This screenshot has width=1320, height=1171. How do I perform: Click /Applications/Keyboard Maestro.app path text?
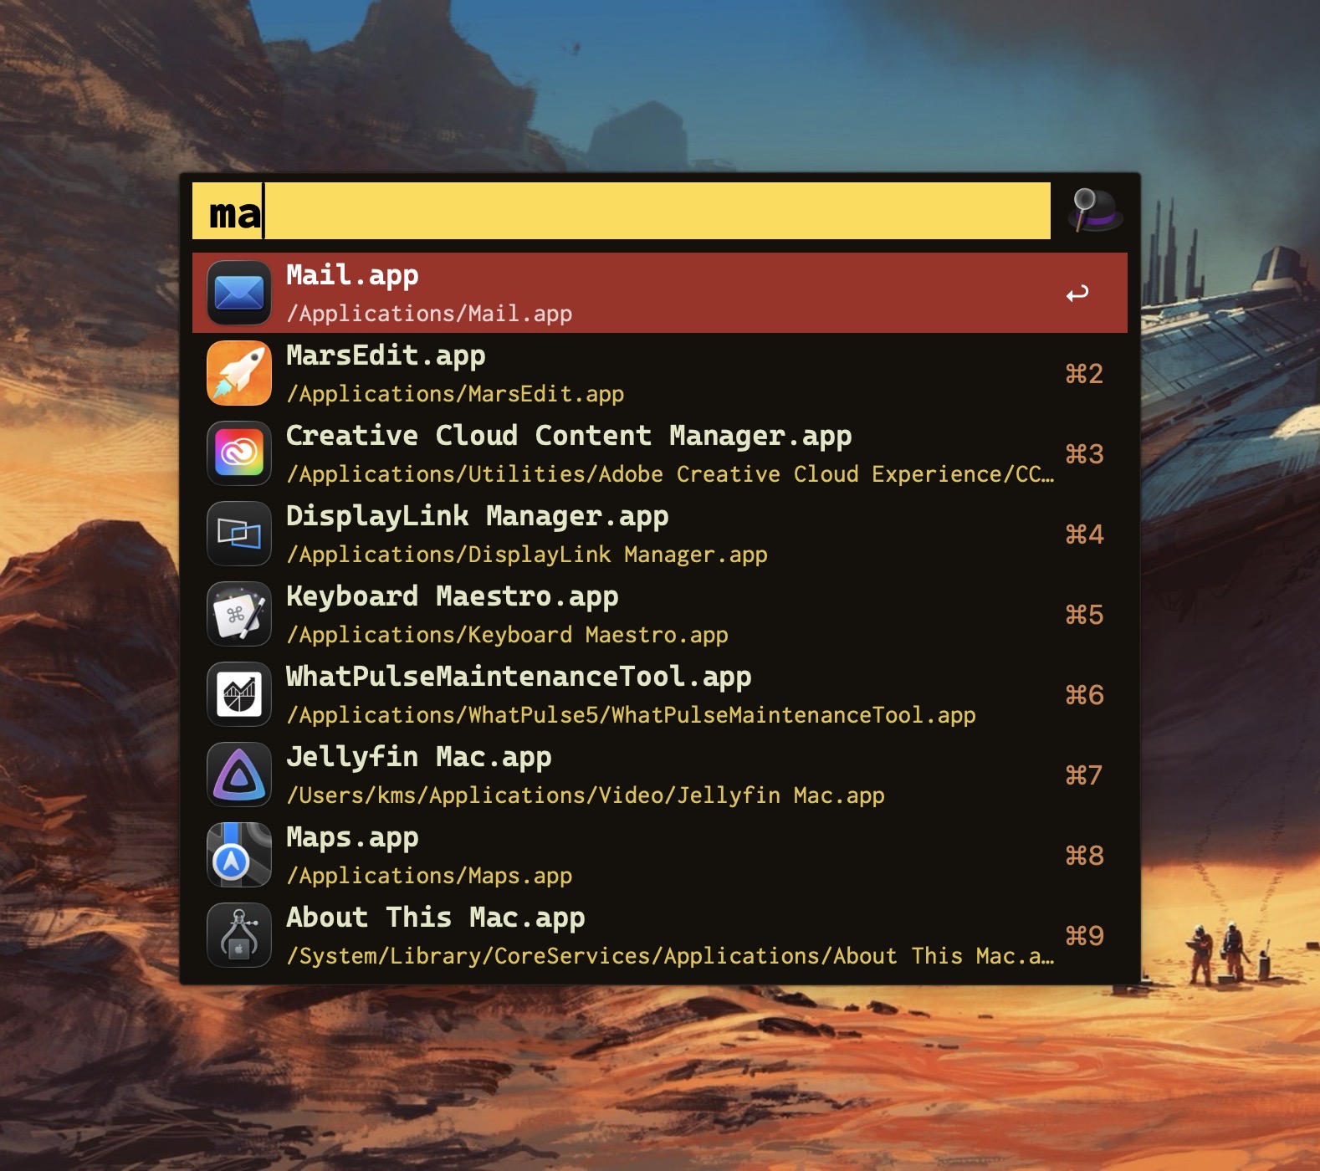pos(507,635)
